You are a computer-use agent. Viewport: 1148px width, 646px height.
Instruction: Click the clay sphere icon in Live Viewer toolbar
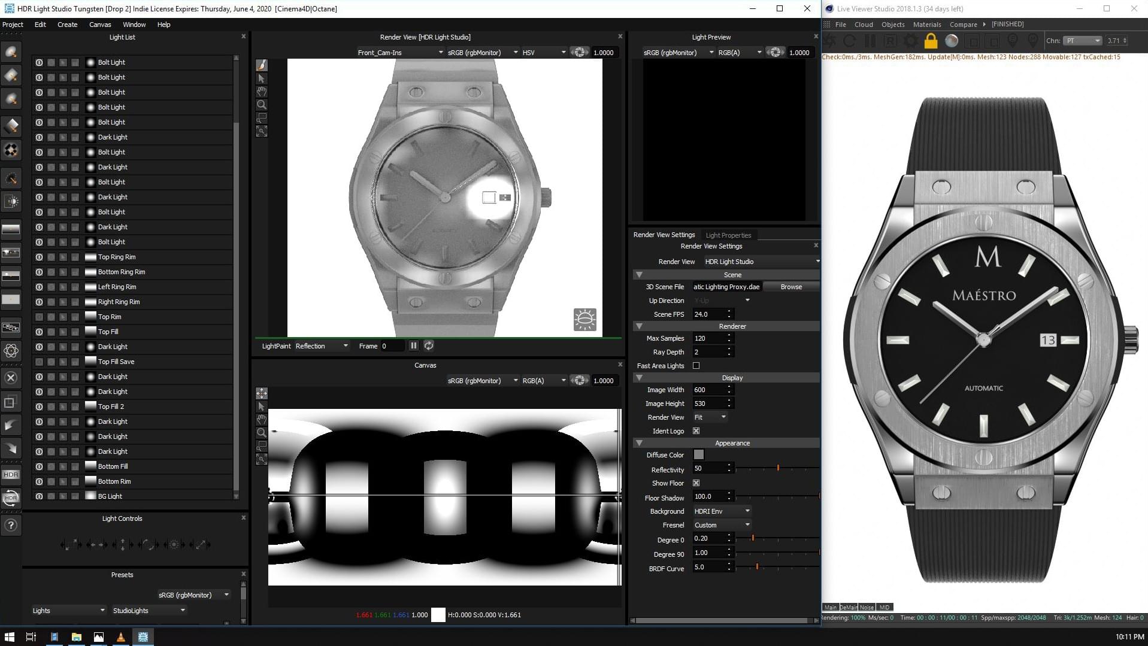pos(952,41)
